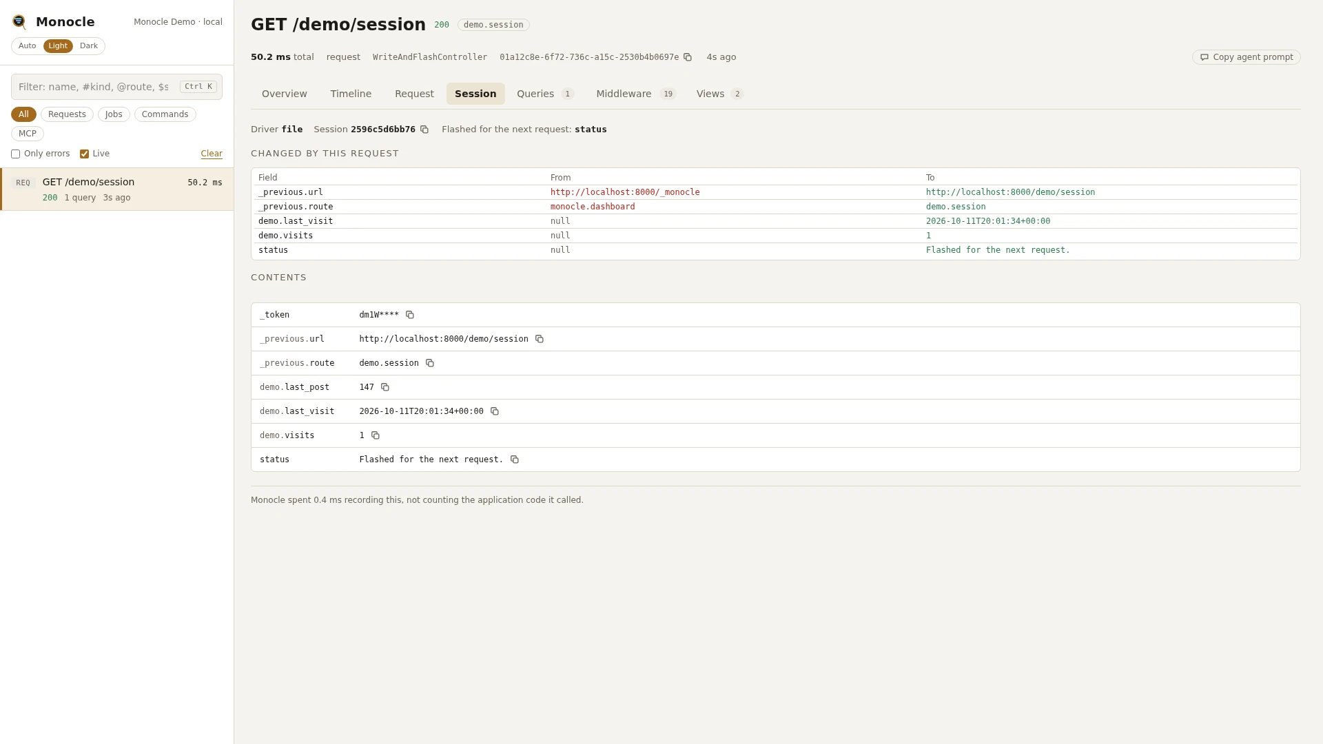The image size is (1323, 744).
Task: Open the Middleware tab
Action: 636,94
